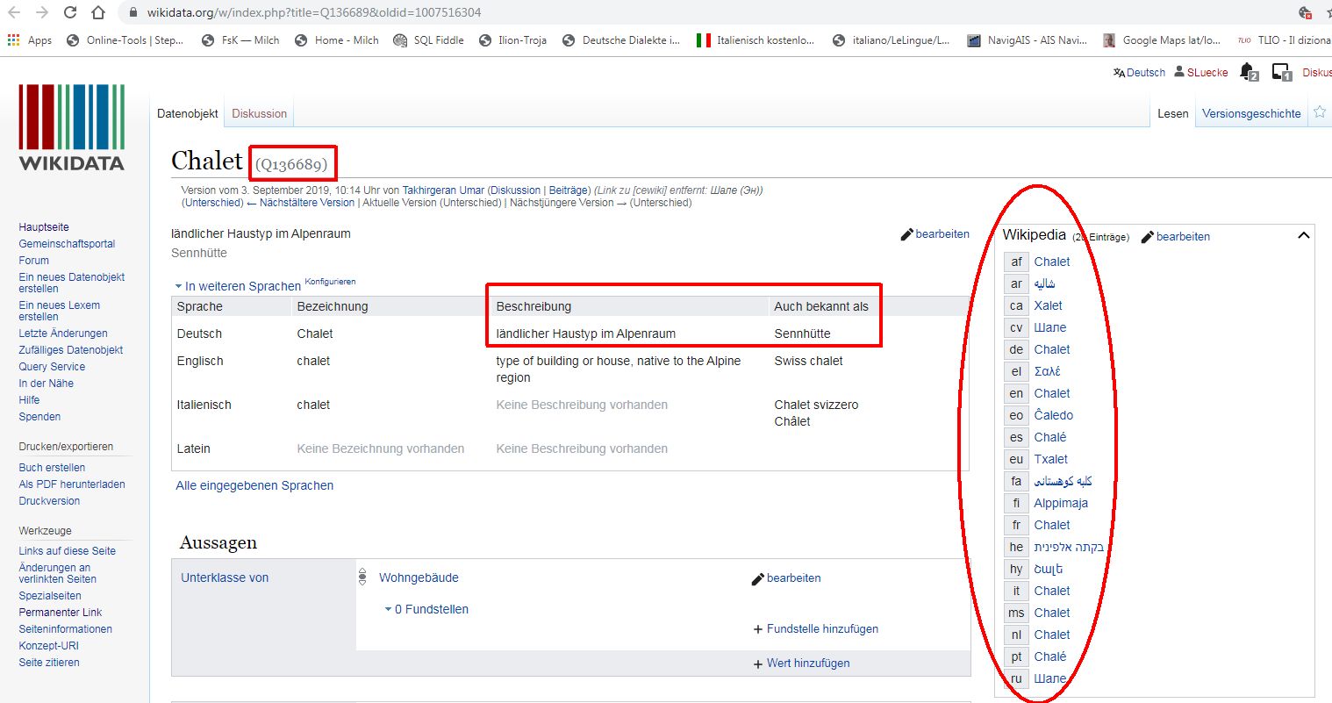Open the Versionsgeschichte tab
Image resolution: width=1332 pixels, height=703 pixels.
(x=1251, y=113)
